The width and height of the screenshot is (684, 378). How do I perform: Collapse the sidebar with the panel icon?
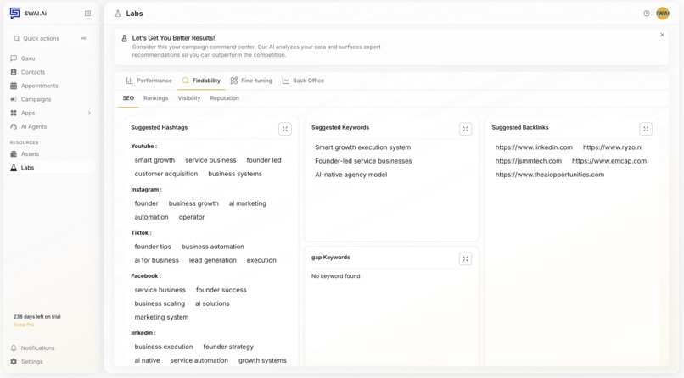click(87, 14)
